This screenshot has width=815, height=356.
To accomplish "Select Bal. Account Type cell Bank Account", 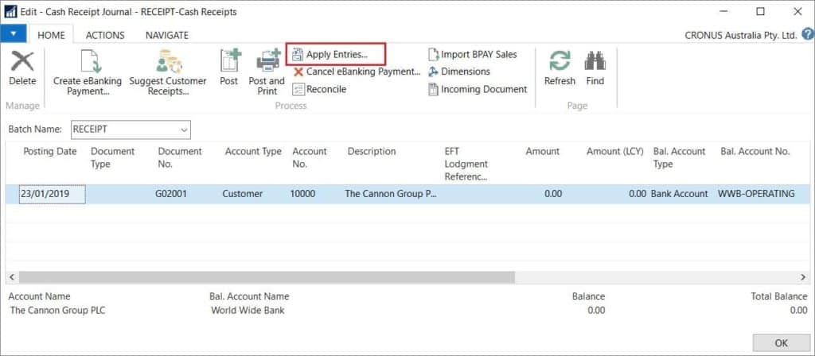I will [680, 194].
